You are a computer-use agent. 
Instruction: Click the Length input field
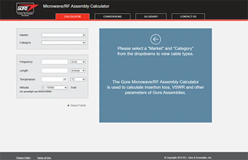click(55, 71)
